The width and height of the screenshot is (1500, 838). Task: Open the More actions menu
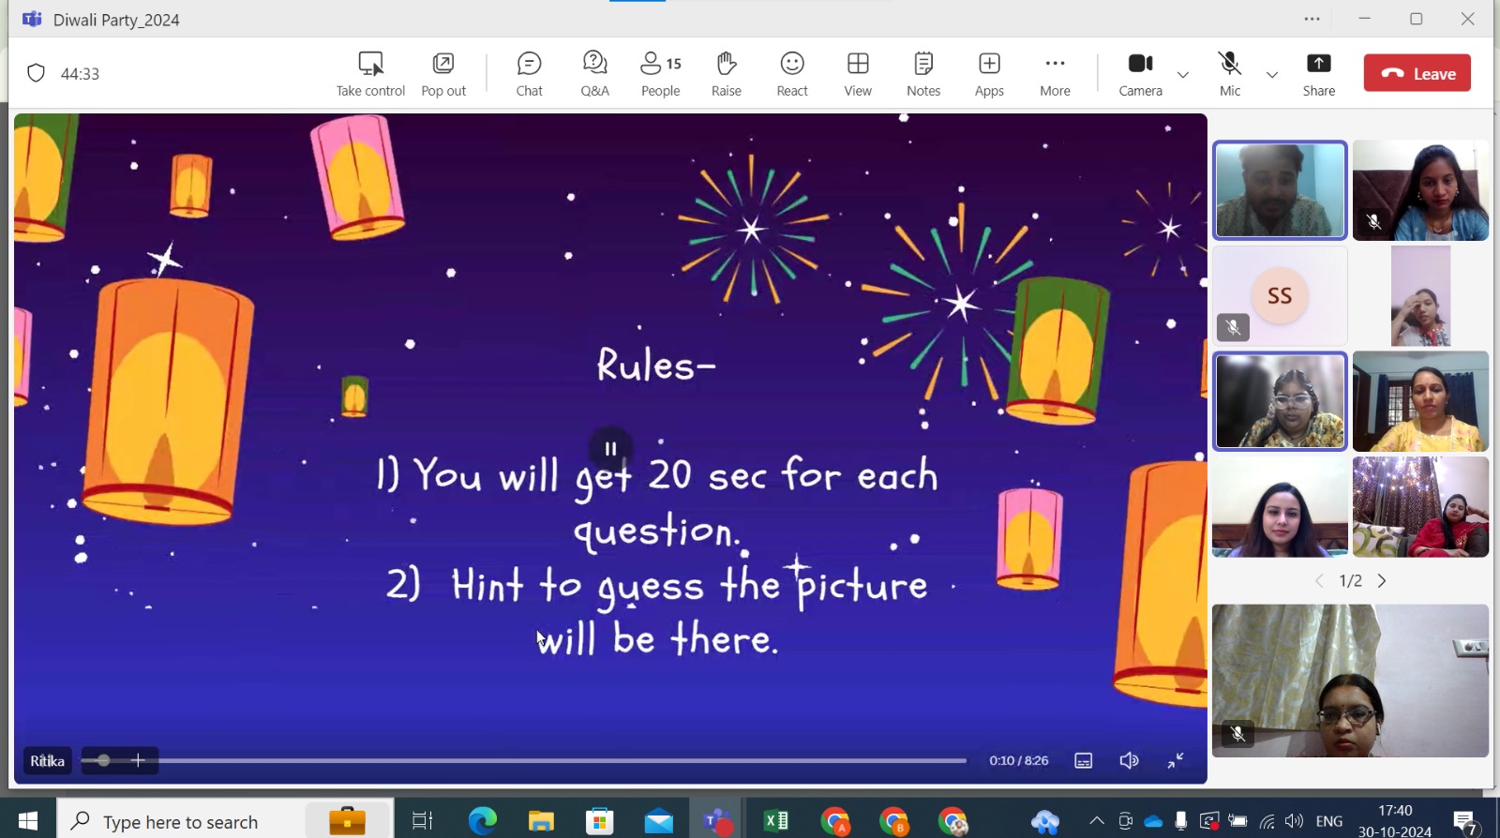(1055, 74)
